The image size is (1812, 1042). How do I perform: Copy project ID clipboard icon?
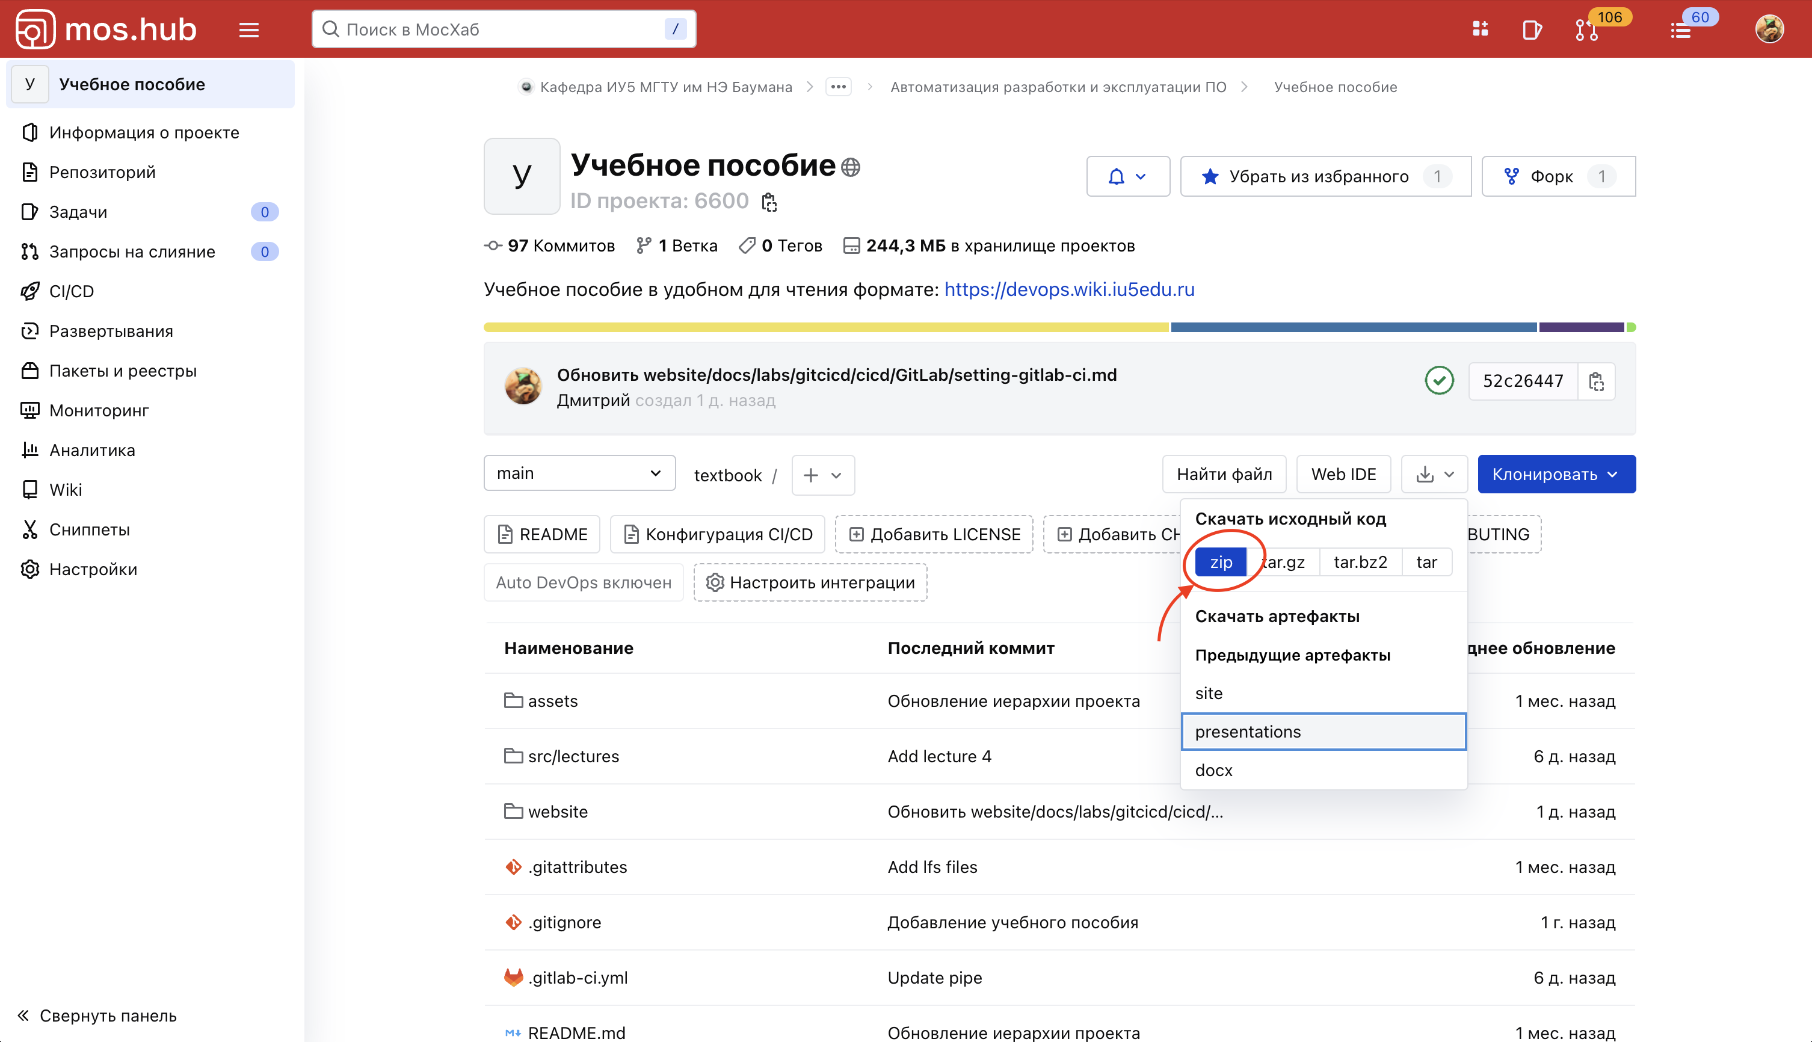[769, 202]
